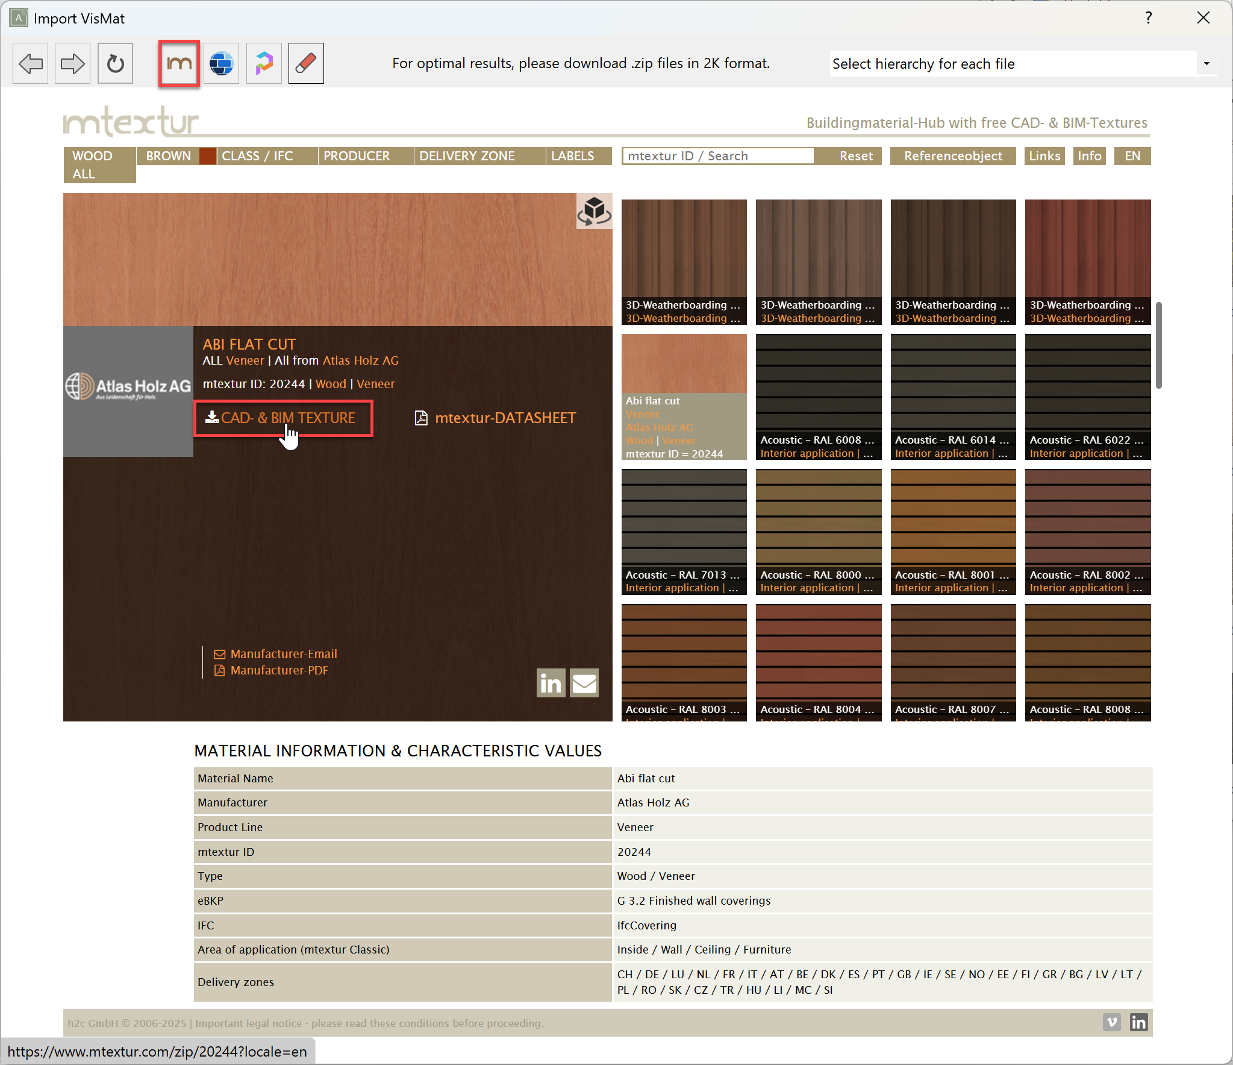This screenshot has width=1233, height=1065.
Task: Open Acoustic – RAL 8000 thumbnail
Action: (x=819, y=532)
